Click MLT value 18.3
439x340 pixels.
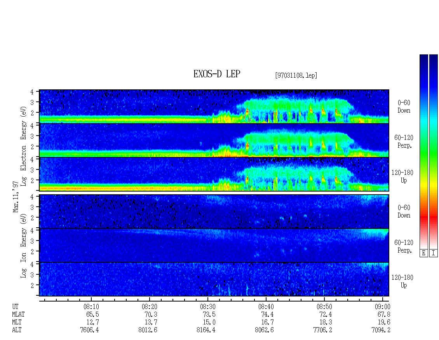point(325,323)
